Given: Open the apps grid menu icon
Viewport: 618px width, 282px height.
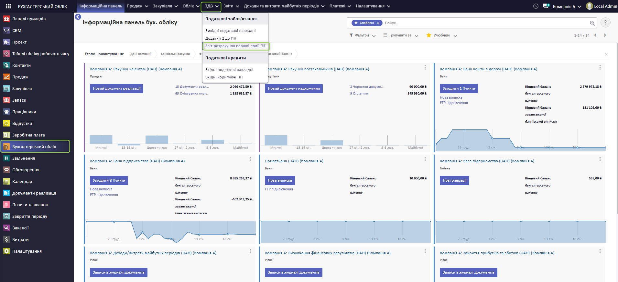Looking at the screenshot, I should point(8,6).
